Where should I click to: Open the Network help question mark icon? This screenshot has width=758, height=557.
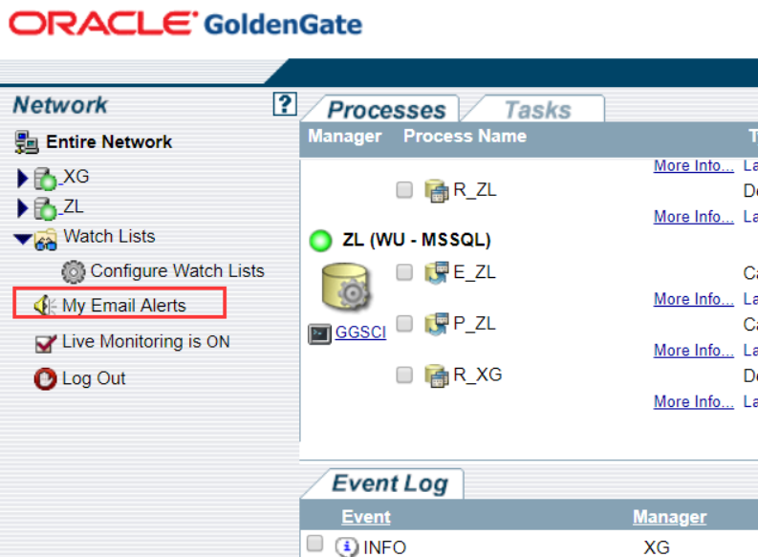click(x=285, y=104)
